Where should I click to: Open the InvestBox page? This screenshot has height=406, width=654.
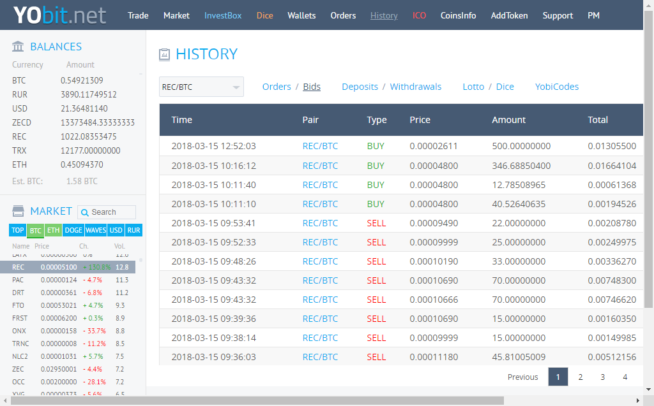tap(223, 15)
